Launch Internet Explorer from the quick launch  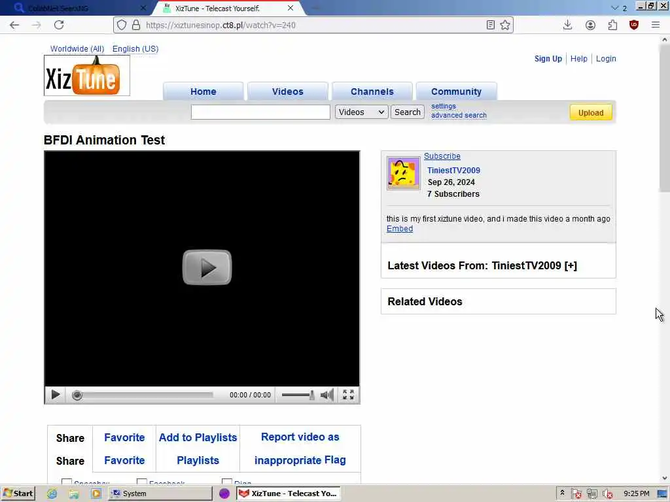tap(52, 494)
